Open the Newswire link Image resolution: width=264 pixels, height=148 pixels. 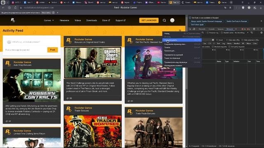coord(64,20)
